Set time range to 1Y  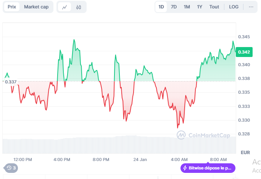(x=200, y=7)
